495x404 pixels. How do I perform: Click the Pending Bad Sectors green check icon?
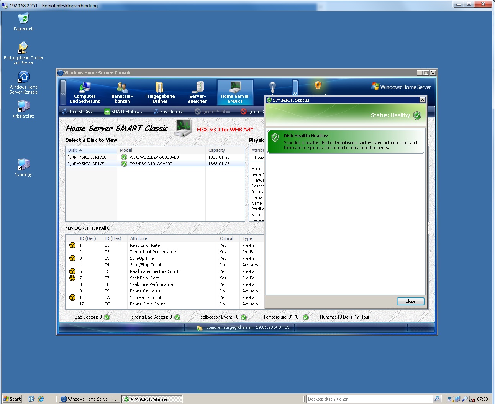(177, 317)
